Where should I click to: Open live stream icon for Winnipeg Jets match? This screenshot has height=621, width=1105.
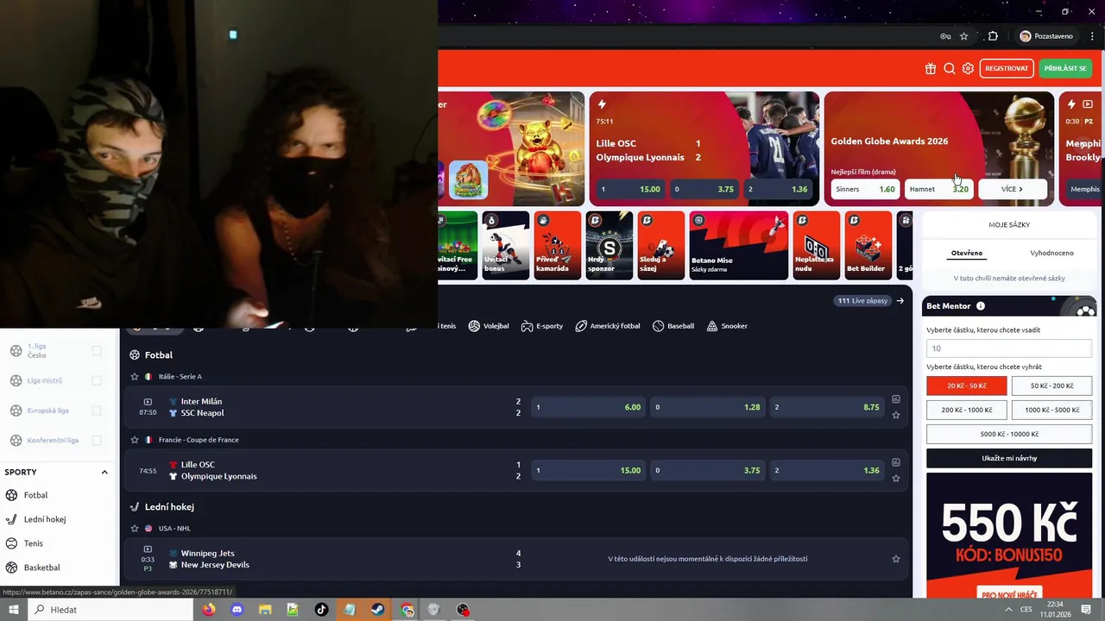pos(148,549)
